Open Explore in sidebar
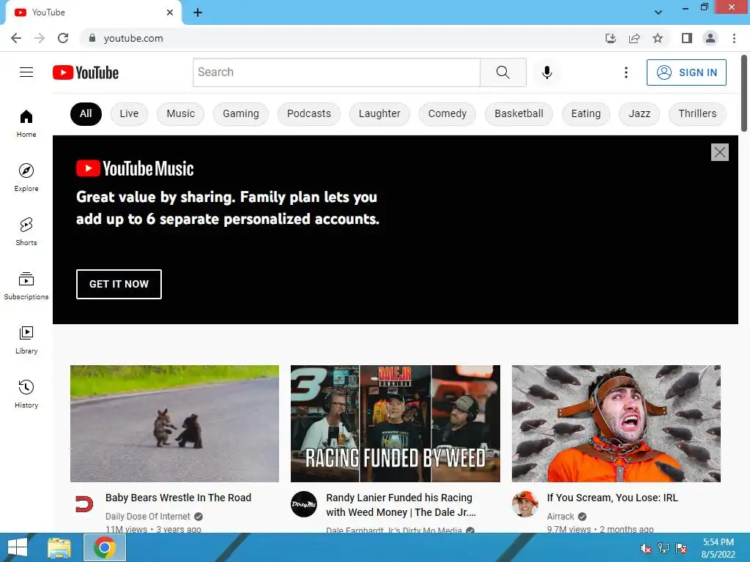Screen dimensions: 750x562 pos(26,177)
